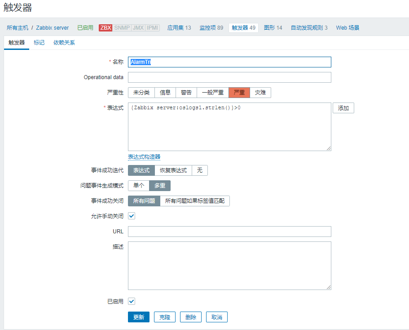Open 自动发现规则 3 navigation item
Screen dimensions: 409x330
309,28
